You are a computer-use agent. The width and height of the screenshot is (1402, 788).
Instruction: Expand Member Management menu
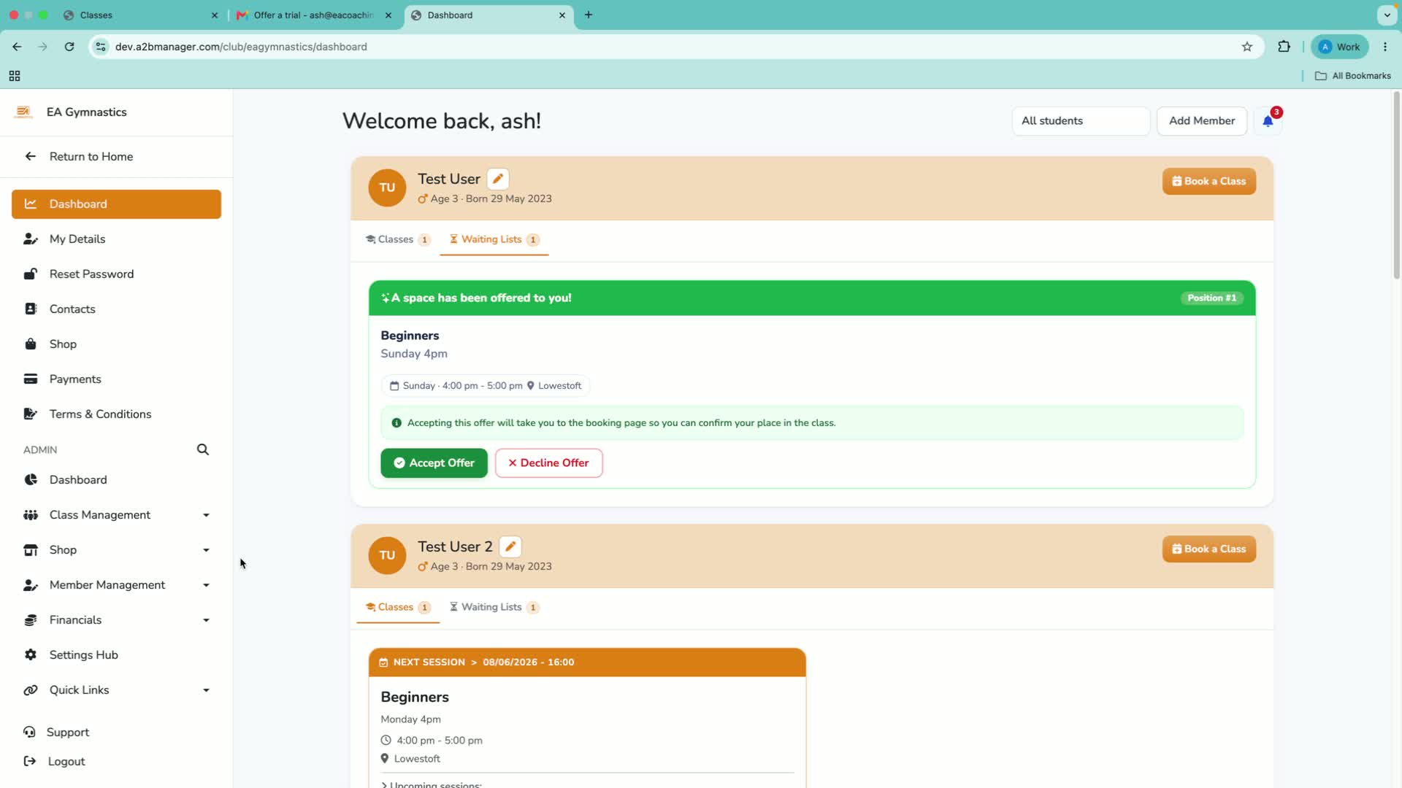pyautogui.click(x=116, y=584)
